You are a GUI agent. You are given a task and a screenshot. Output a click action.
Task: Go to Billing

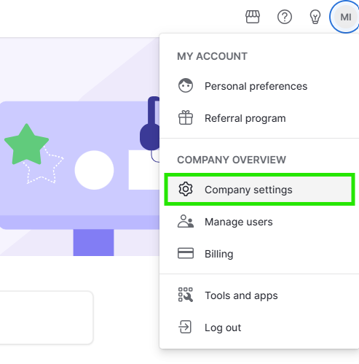[259, 254]
